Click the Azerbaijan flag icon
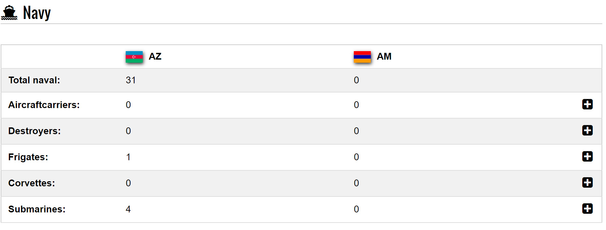606x230 pixels. coord(134,57)
